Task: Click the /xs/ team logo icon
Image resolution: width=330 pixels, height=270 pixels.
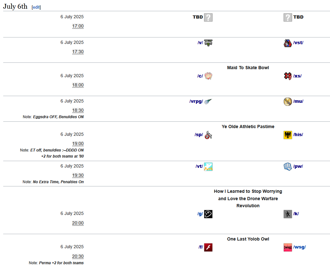Action: pos(288,76)
